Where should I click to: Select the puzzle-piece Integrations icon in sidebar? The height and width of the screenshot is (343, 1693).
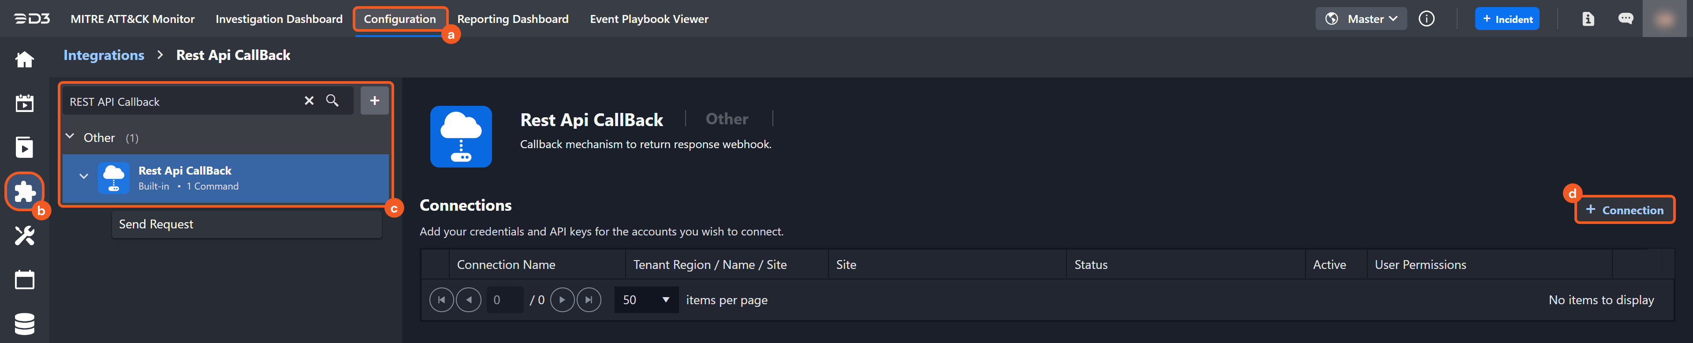point(24,191)
